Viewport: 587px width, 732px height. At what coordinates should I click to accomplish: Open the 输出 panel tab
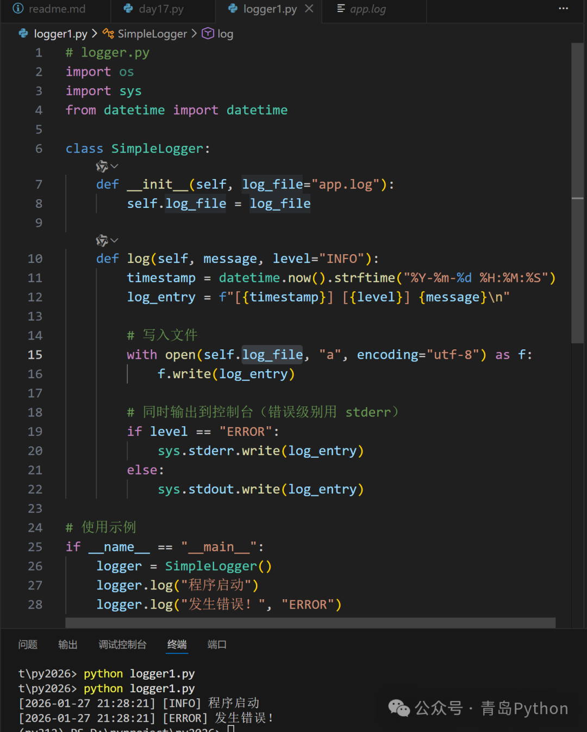tap(67, 644)
